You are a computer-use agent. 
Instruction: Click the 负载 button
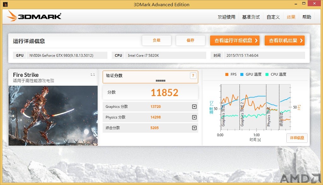[156, 40]
